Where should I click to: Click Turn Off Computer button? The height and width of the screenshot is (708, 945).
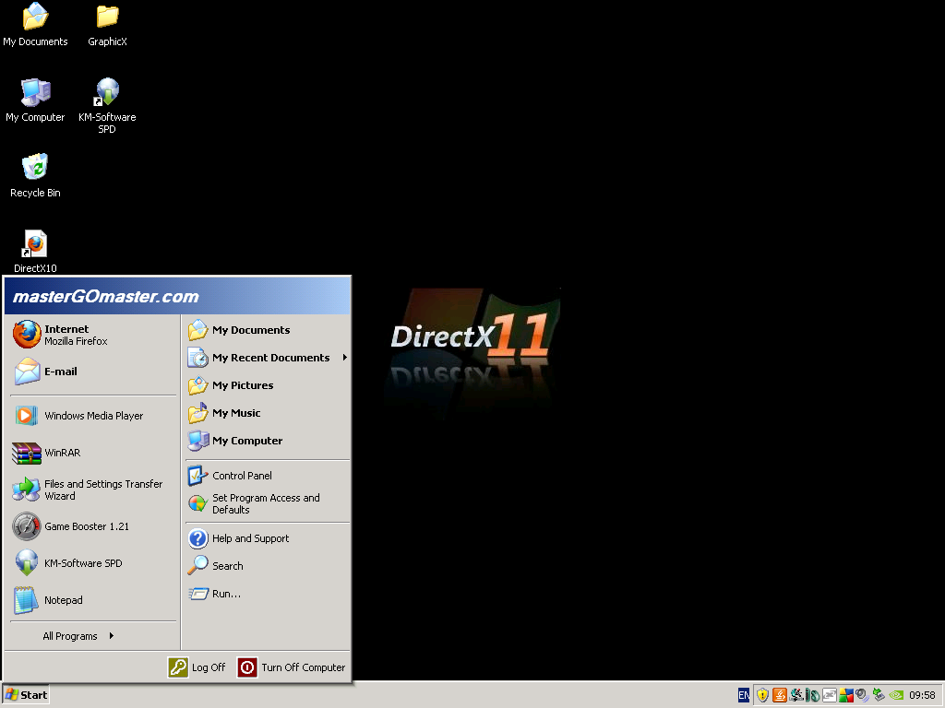292,667
